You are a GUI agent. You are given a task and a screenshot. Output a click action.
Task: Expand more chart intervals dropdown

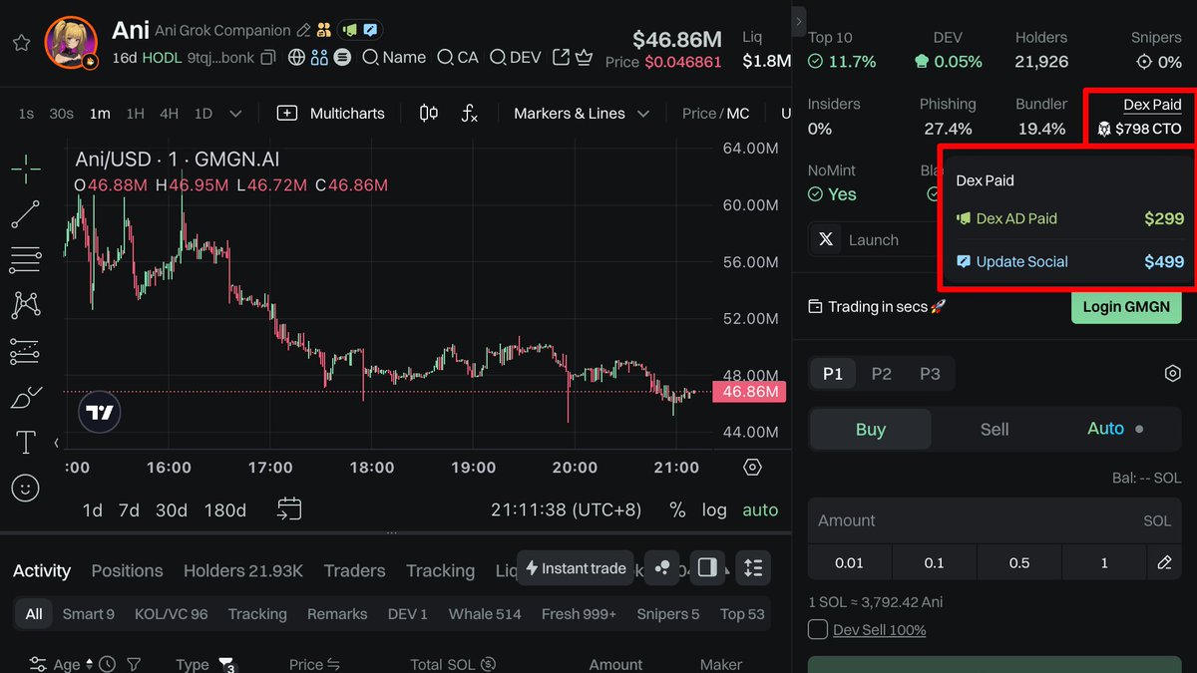(x=235, y=114)
